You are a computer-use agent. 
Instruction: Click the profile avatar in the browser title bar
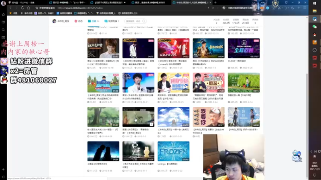pyautogui.click(x=3, y=3)
